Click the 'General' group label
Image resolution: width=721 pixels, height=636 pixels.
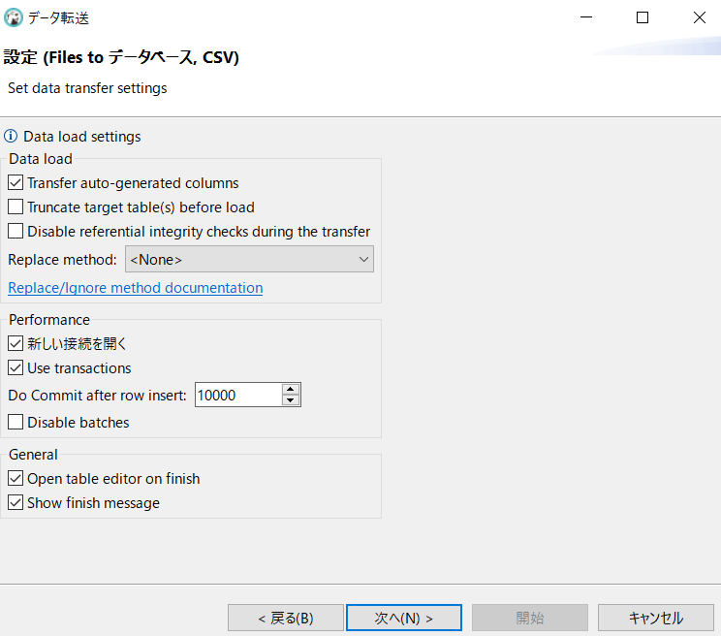(33, 455)
